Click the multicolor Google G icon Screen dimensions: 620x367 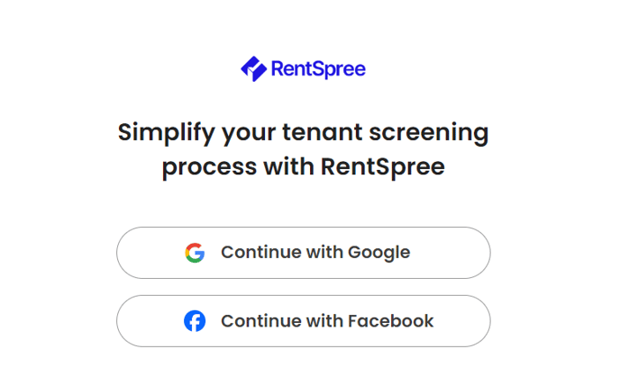195,253
